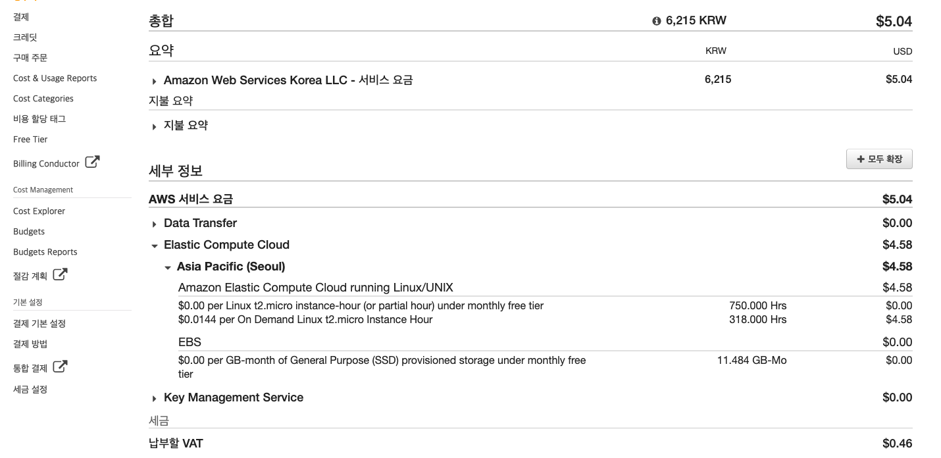Click the 세부 정보 heading

tap(176, 171)
